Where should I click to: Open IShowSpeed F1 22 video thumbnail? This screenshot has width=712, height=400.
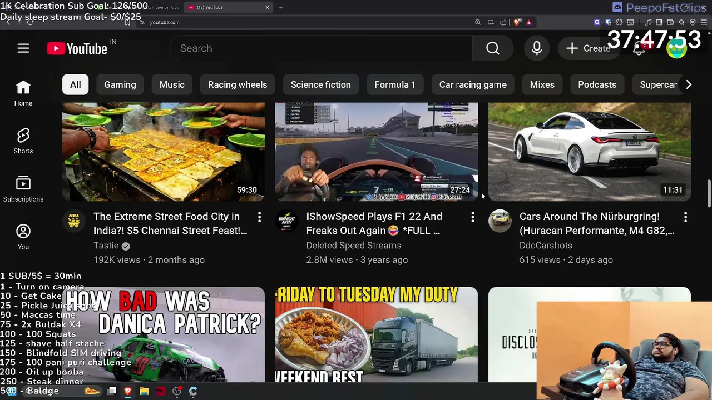click(377, 152)
